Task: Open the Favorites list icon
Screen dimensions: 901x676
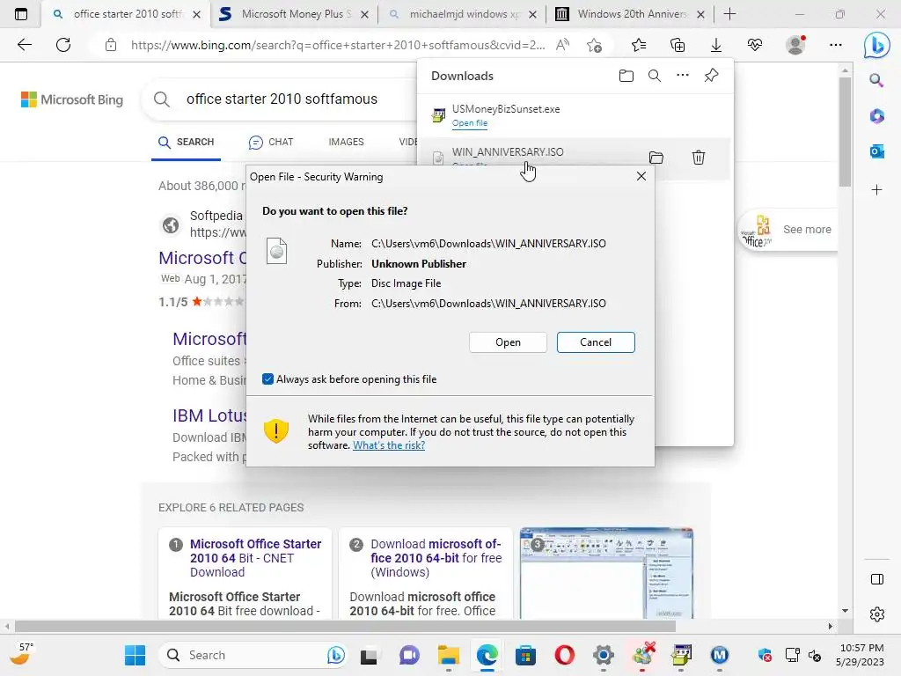Action: tap(639, 45)
